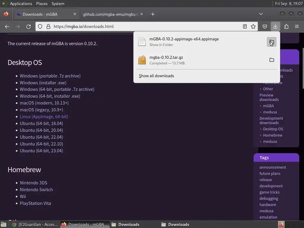Open the Nintendo 3DS homebrew link

pos(34,183)
